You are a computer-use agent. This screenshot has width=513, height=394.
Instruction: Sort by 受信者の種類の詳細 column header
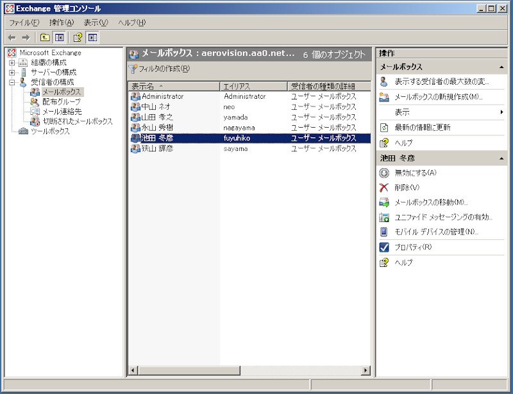329,86
